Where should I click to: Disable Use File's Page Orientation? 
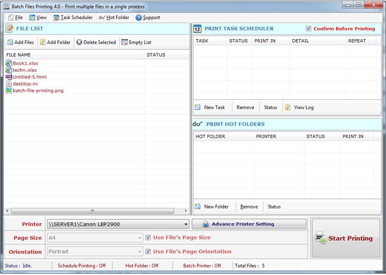pos(148,251)
